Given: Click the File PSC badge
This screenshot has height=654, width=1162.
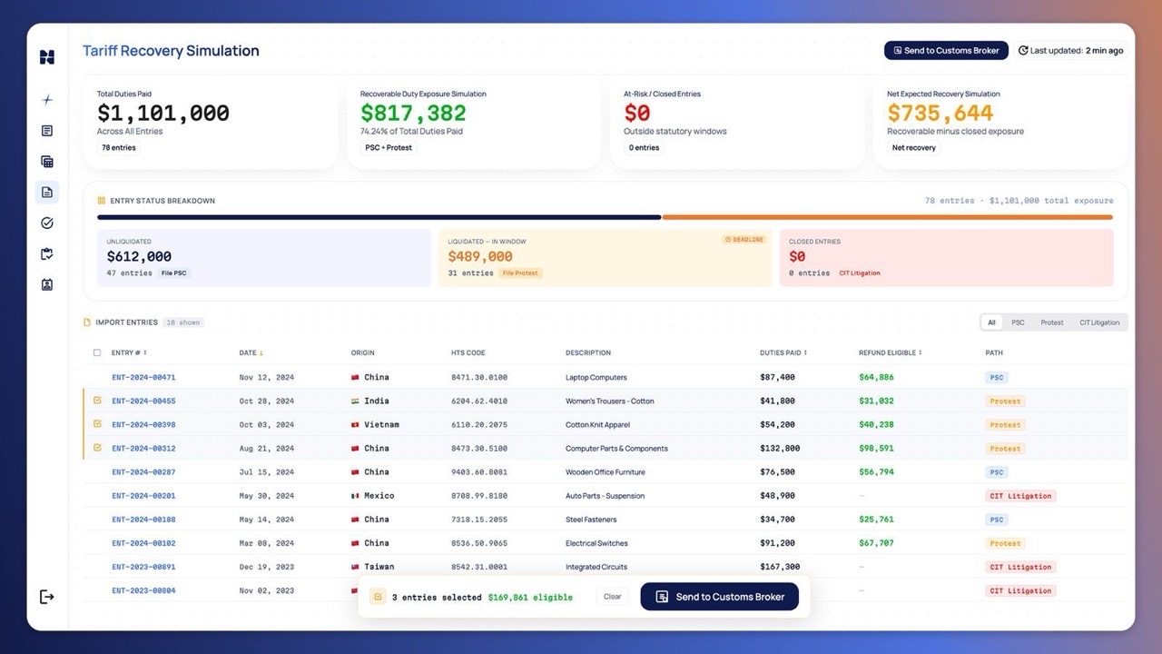Looking at the screenshot, I should click(175, 272).
